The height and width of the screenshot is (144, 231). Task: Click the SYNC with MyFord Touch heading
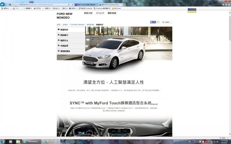[x=114, y=103]
